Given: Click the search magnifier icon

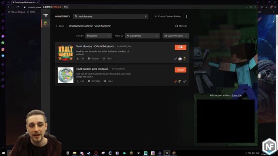Looking at the screenshot, I should coord(76,16).
